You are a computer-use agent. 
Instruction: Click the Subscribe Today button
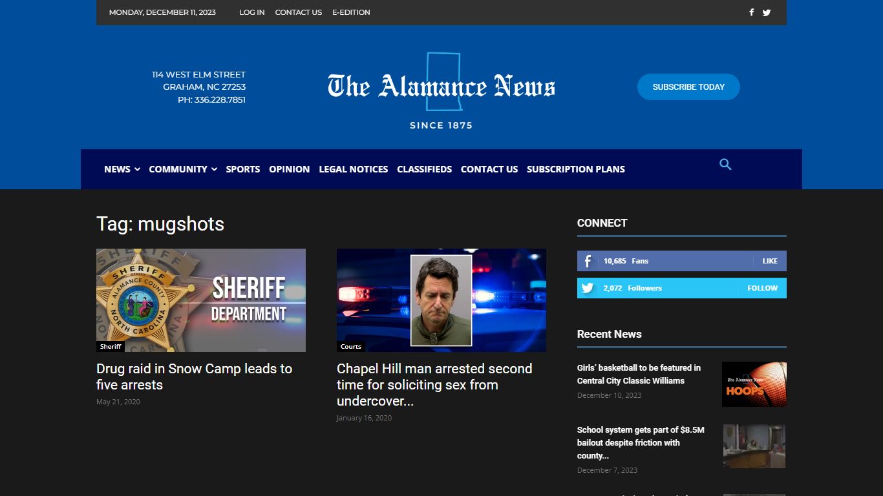pos(688,87)
